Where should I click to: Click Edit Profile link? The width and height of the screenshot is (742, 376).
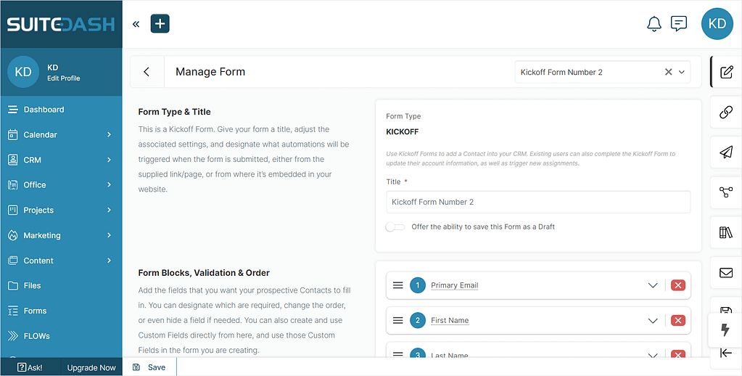coord(63,78)
